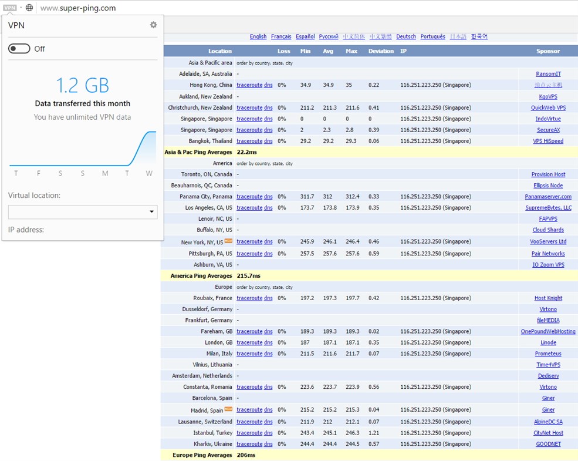Open Host Knight sponsor link
Screen dimensions: 578x461
pos(548,298)
